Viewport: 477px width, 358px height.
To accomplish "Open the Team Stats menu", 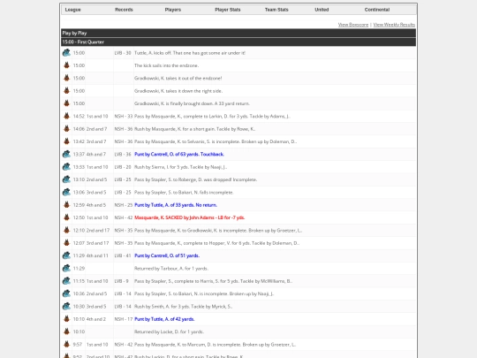I will point(276,10).
